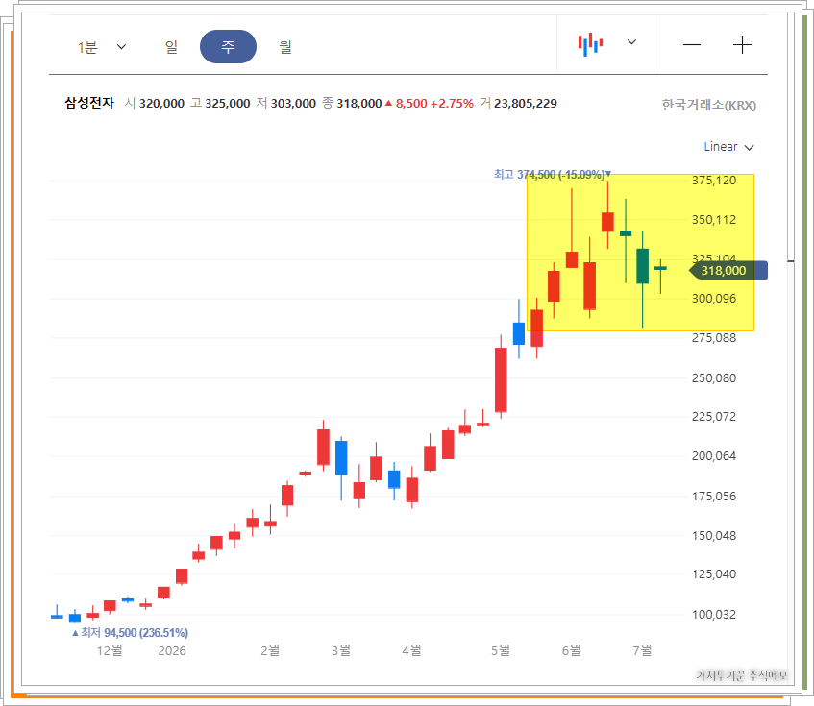Click the 최저 94,500 low marker
This screenshot has height=706, width=814.
(x=130, y=632)
